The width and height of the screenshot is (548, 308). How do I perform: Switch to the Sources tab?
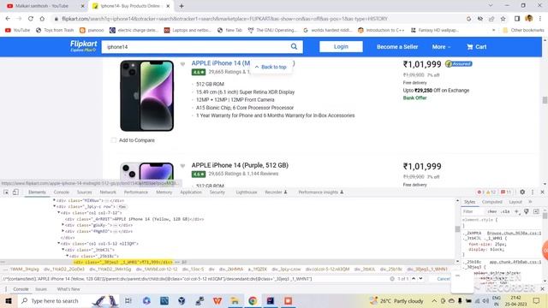point(84,192)
